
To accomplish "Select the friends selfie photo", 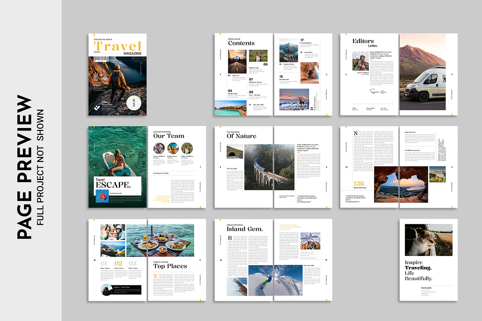I will coord(112,232).
